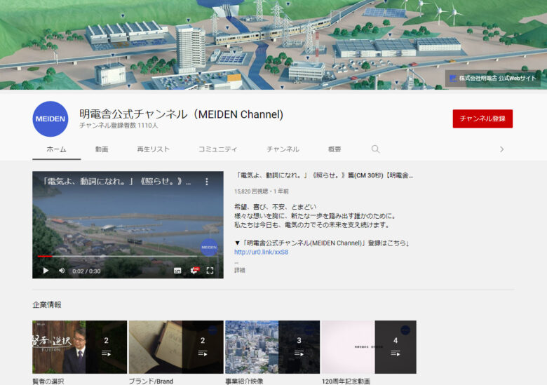547x385 pixels.
Task: Click the 15,820 回視聴 view count
Action: (252, 191)
